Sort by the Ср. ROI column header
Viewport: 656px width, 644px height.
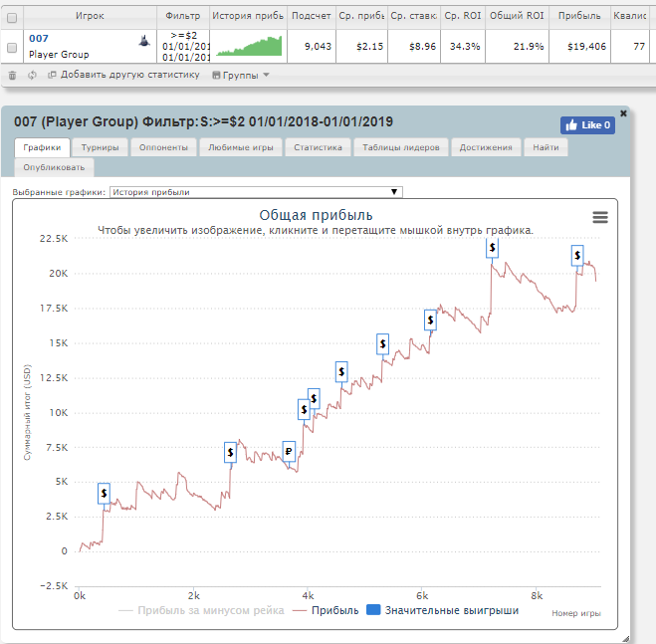coord(463,16)
